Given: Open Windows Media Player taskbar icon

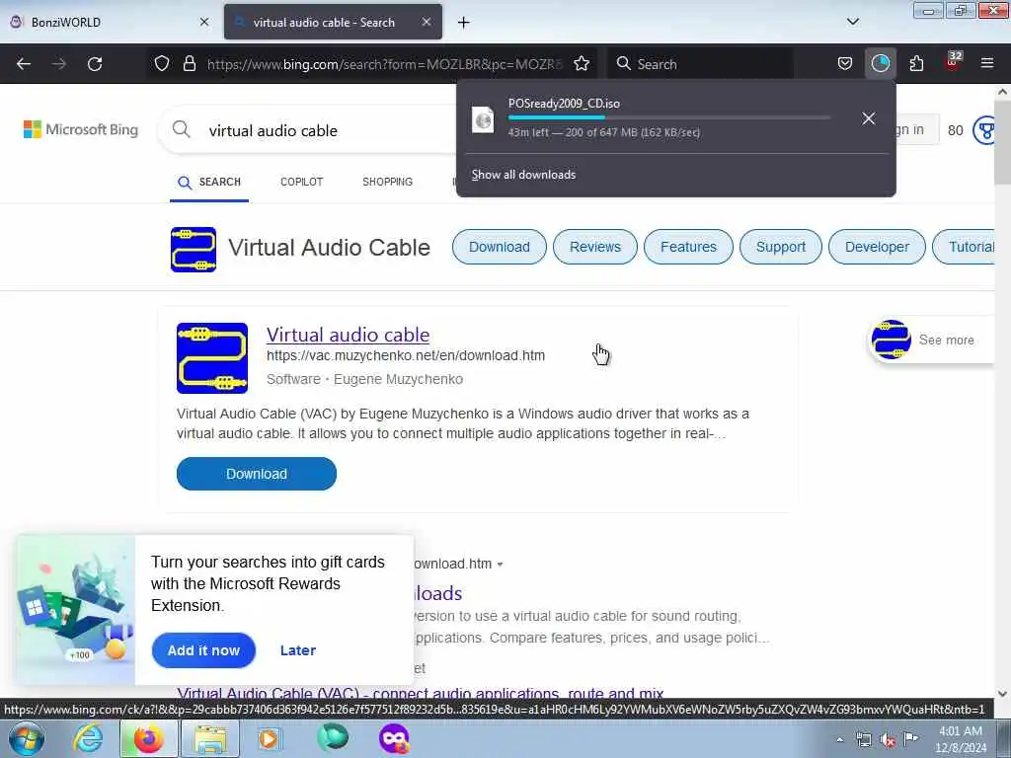Looking at the screenshot, I should 269,738.
